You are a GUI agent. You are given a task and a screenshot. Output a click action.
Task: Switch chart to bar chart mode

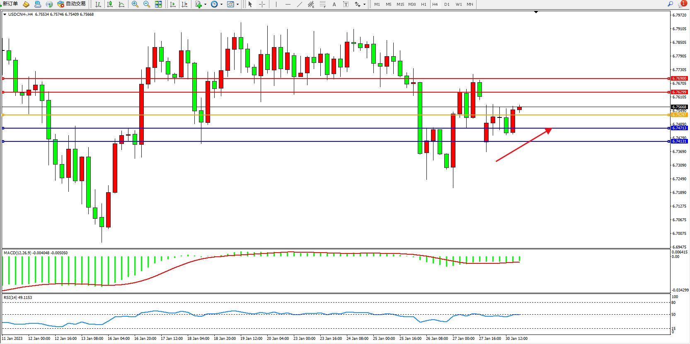(98, 4)
